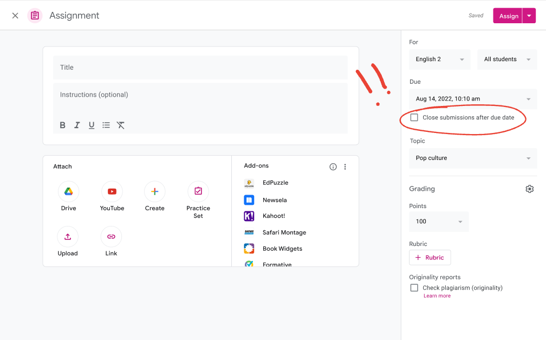Select the Newsela add-on label
546x340 pixels.
(x=275, y=200)
